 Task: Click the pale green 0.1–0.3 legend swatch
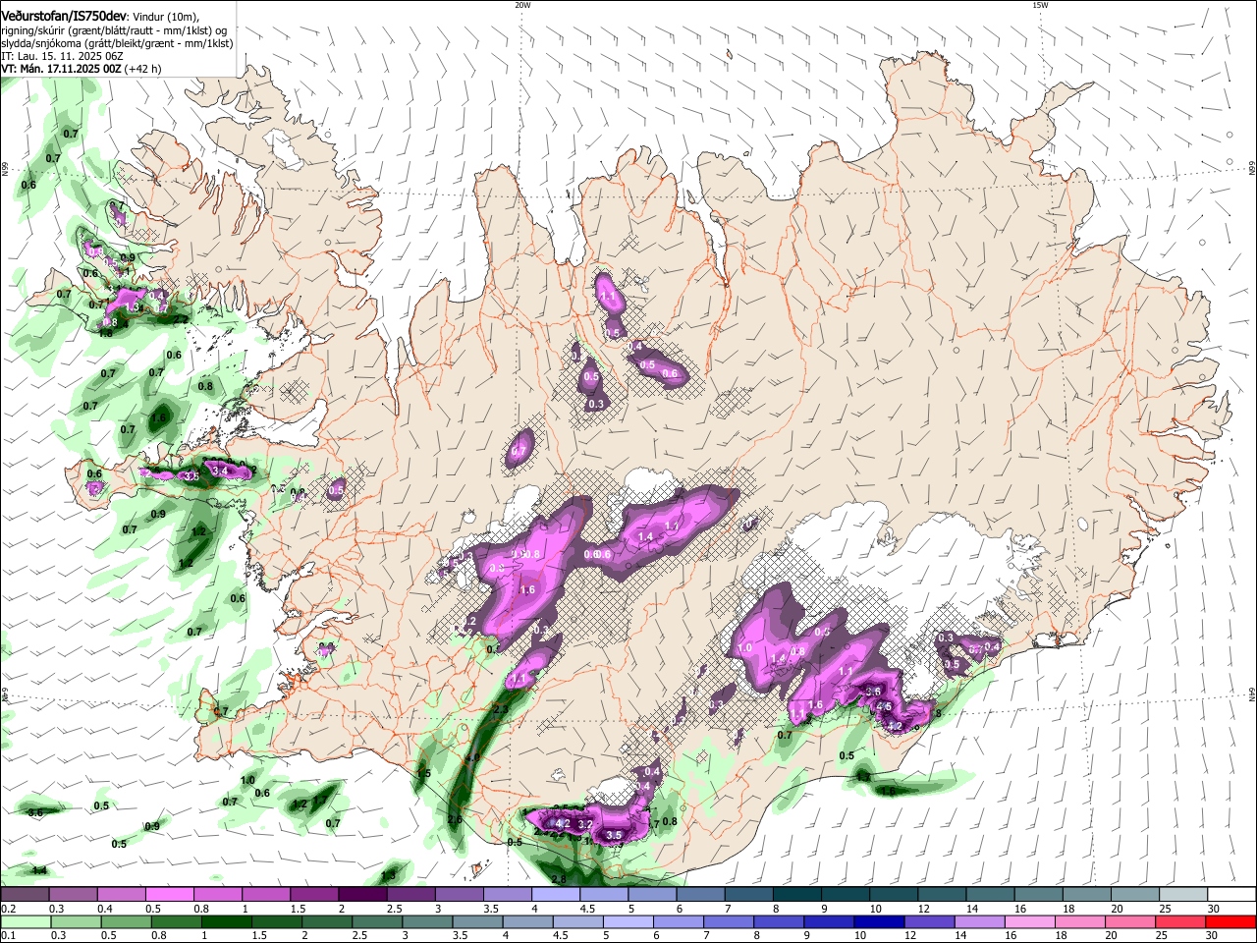(26, 921)
